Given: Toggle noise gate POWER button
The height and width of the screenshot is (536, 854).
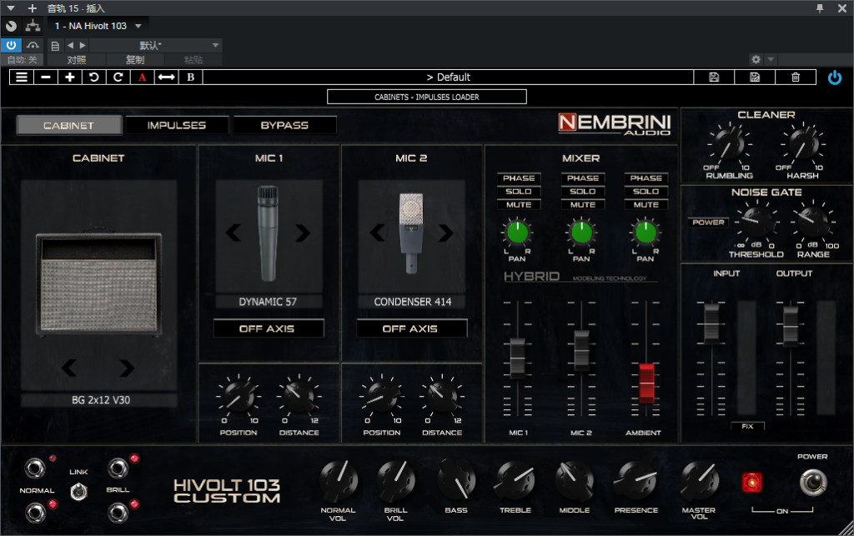Looking at the screenshot, I should click(708, 222).
